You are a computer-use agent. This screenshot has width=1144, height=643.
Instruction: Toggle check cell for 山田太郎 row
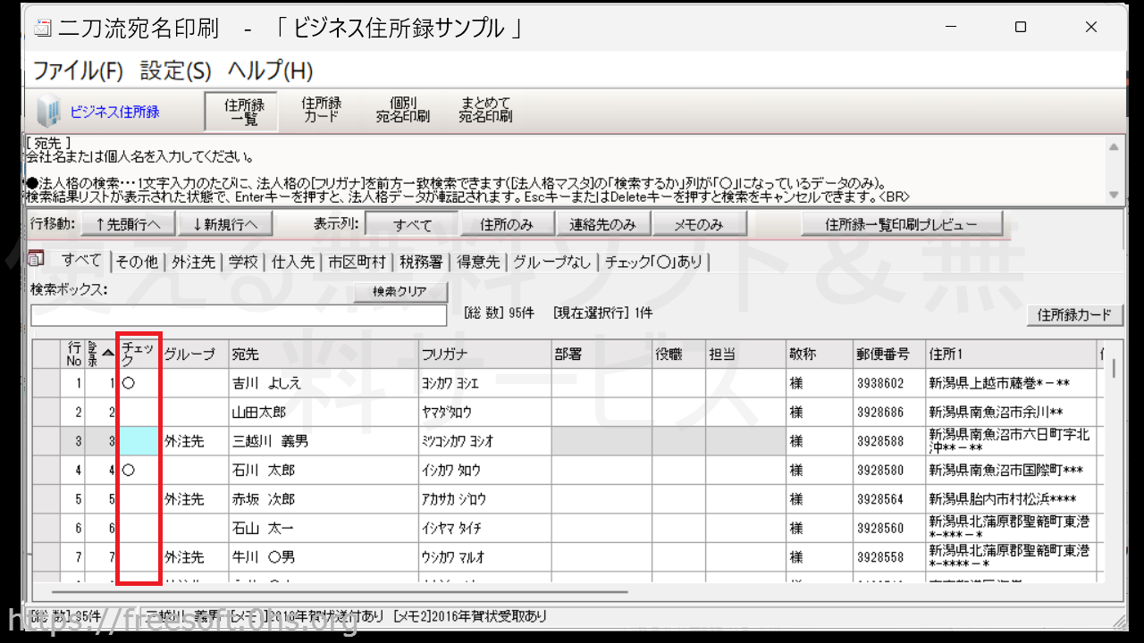(x=139, y=413)
